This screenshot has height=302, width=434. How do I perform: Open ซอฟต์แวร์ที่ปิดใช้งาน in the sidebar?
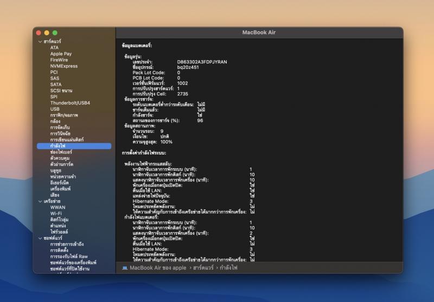click(70, 269)
